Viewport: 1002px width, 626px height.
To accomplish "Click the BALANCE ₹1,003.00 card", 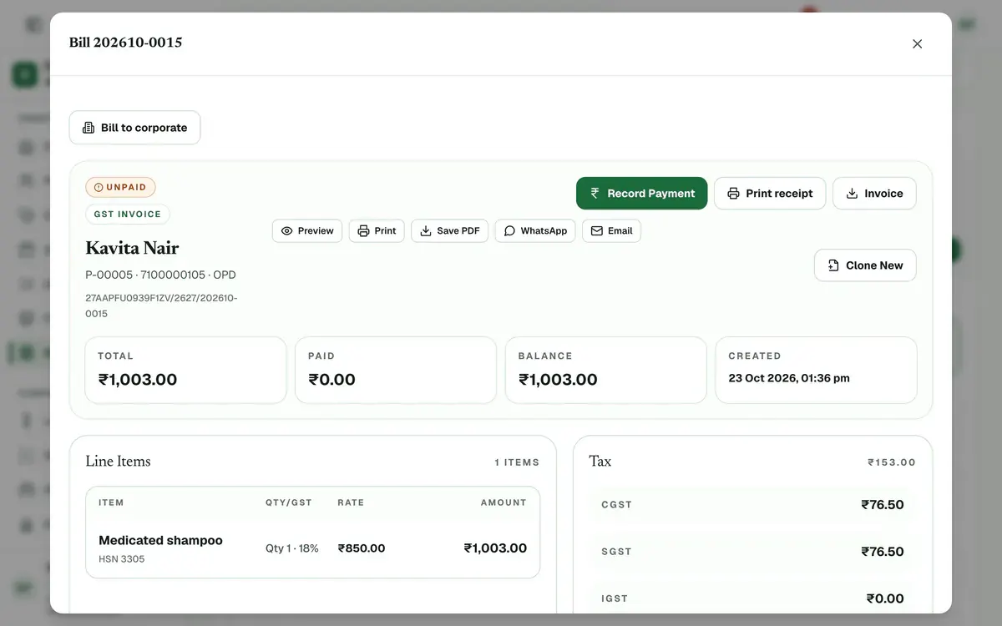I will (x=606, y=370).
